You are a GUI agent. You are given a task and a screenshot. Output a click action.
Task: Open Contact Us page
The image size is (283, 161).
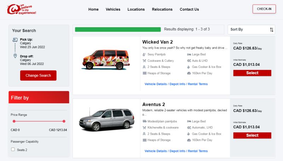click(x=189, y=10)
